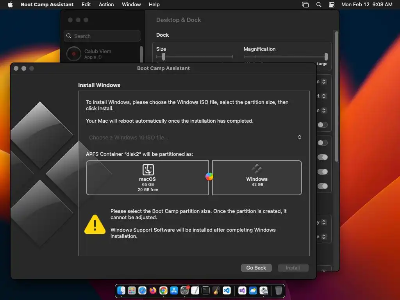Open System Settings Dock icon with badge
Viewport: 400px width, 300px height.
point(184,290)
